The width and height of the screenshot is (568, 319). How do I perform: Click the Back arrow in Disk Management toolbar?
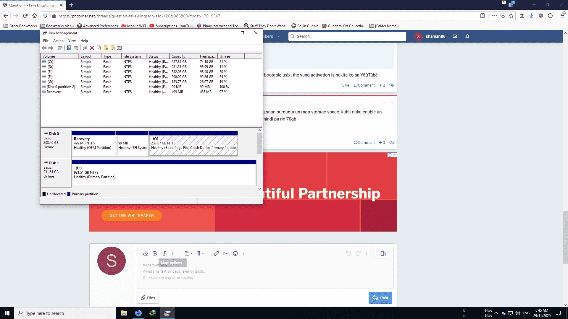[44, 48]
